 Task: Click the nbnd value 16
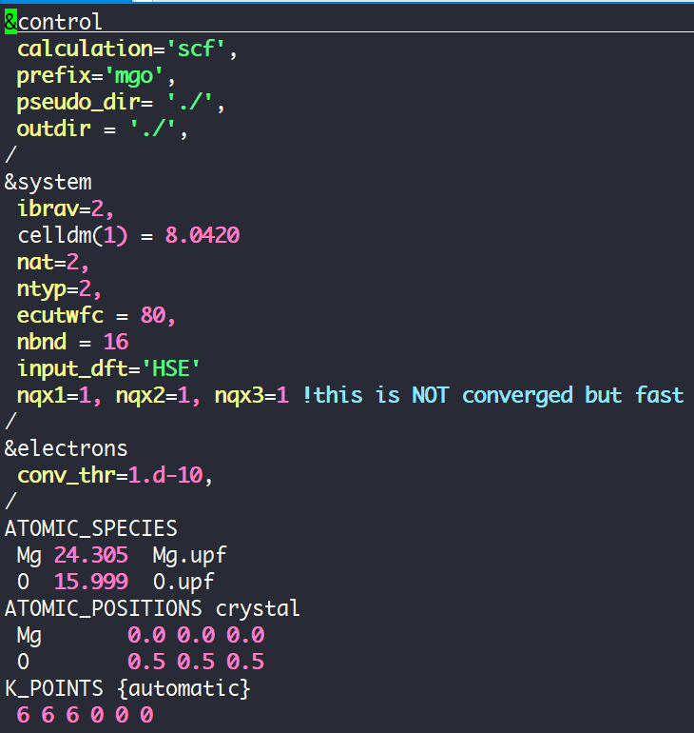click(x=116, y=342)
